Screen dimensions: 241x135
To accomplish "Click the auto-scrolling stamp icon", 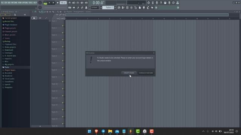I will 86,7.
